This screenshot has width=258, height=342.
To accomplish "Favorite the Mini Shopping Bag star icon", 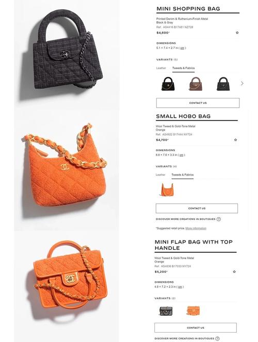I will (237, 32).
